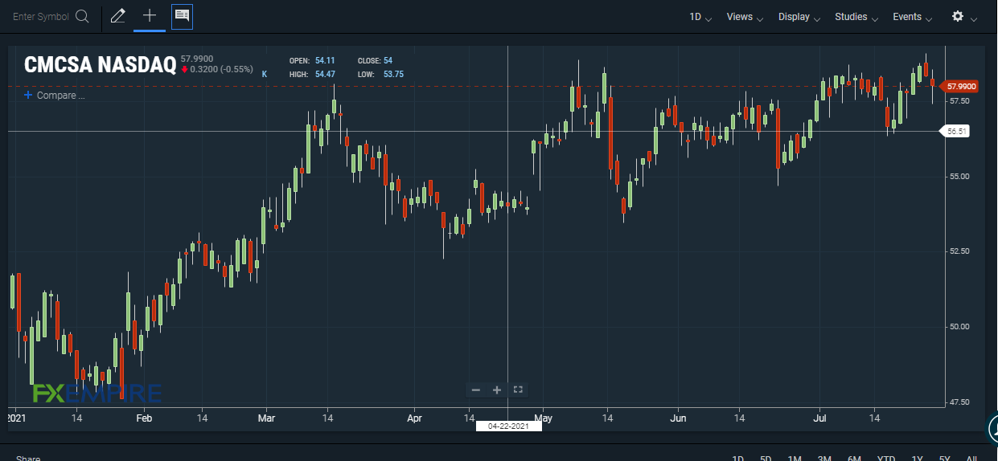The width and height of the screenshot is (998, 461).
Task: Click the 47.50 price axis label
Action: tap(959, 402)
